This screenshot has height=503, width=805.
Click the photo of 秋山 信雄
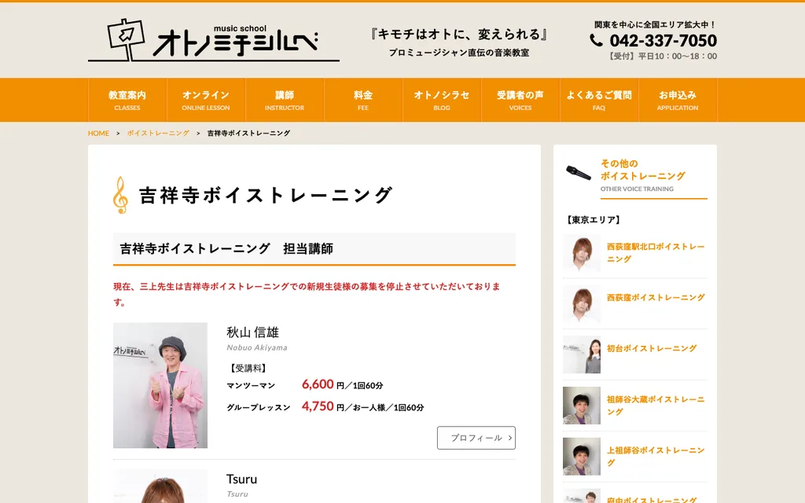(160, 385)
